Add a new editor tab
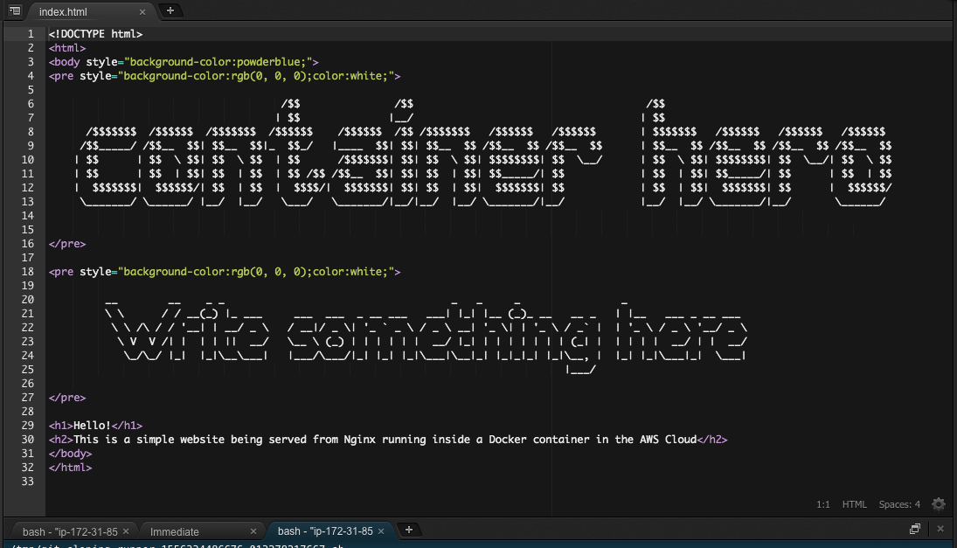Viewport: 957px width, 548px height. [x=170, y=10]
